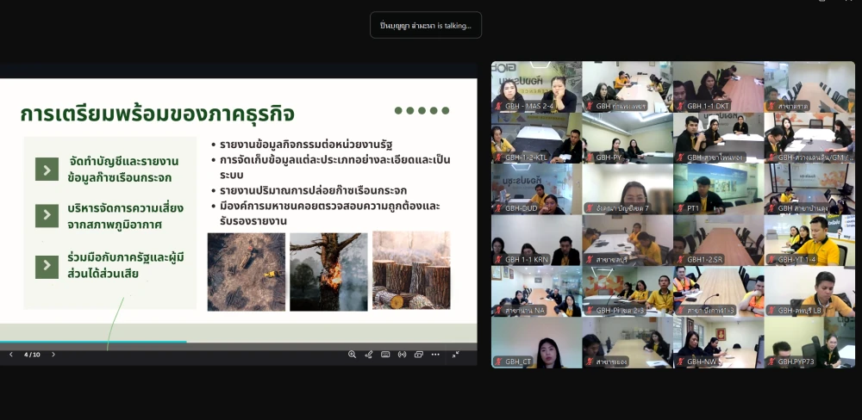Click muted mic icon on GBH-NW

point(681,361)
